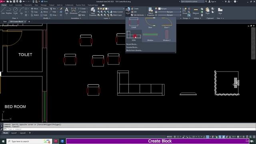
Task: Click Make Current layer tool
Action: (x=116, y=12)
